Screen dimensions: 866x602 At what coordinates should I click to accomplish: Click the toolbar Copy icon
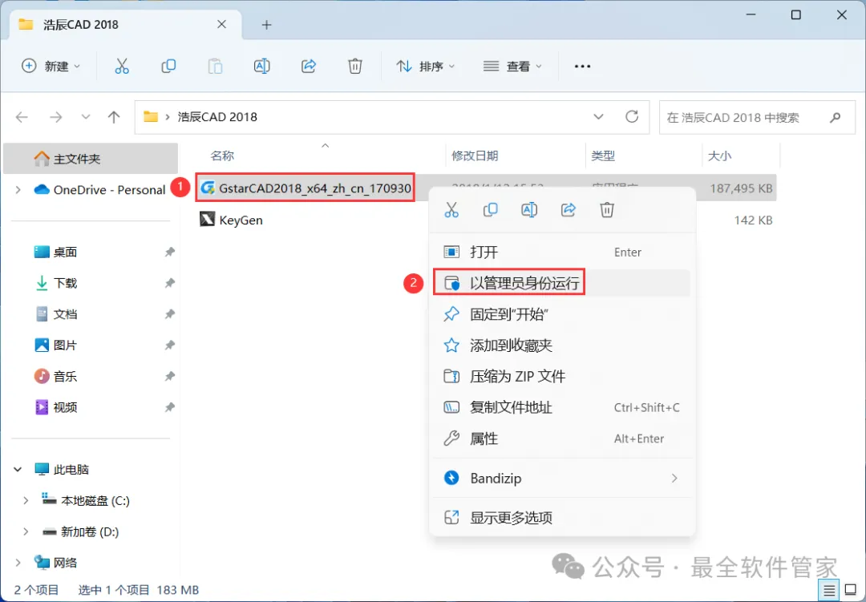[168, 67]
